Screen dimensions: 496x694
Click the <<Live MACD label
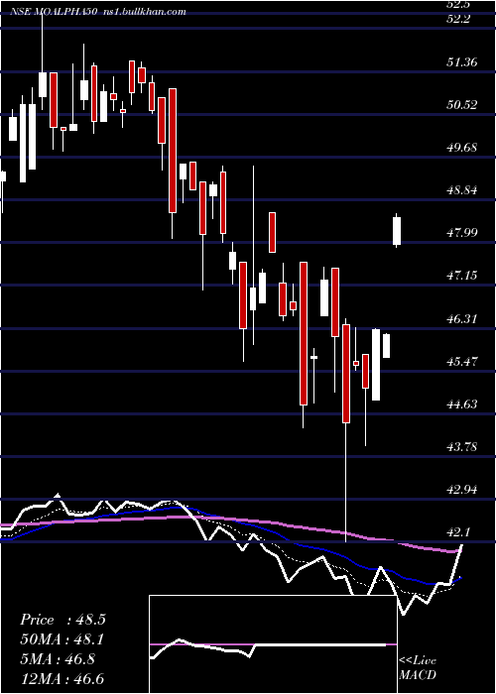coord(418,667)
